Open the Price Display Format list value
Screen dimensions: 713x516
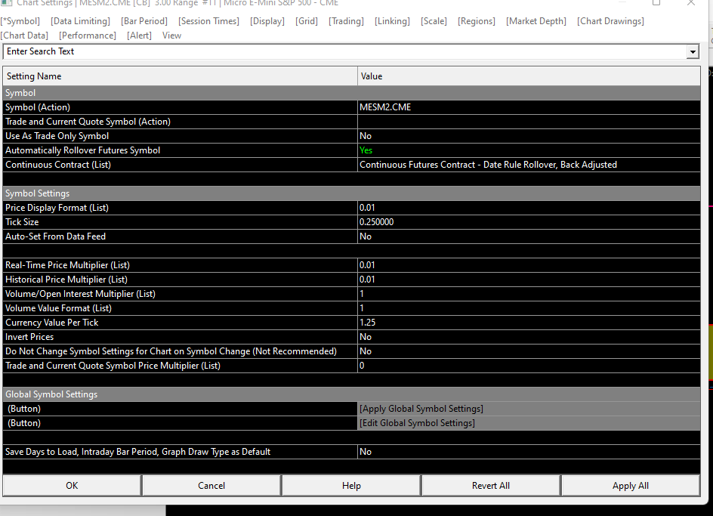coord(529,208)
